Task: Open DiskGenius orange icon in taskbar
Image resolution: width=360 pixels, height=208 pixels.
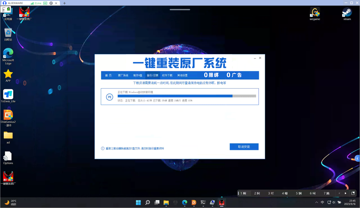Action: point(194,203)
